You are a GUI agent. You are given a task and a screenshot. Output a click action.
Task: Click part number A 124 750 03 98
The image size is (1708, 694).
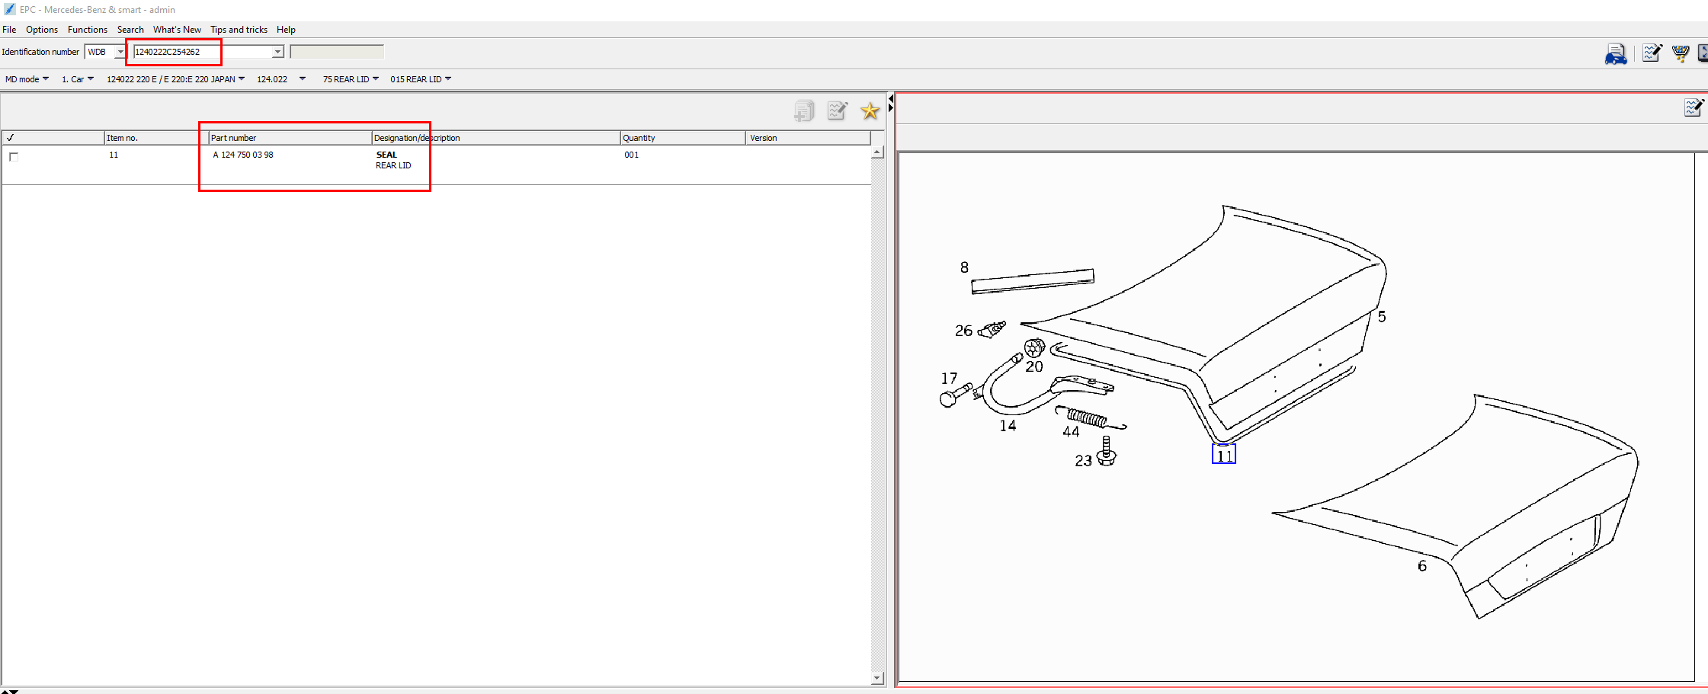click(243, 155)
